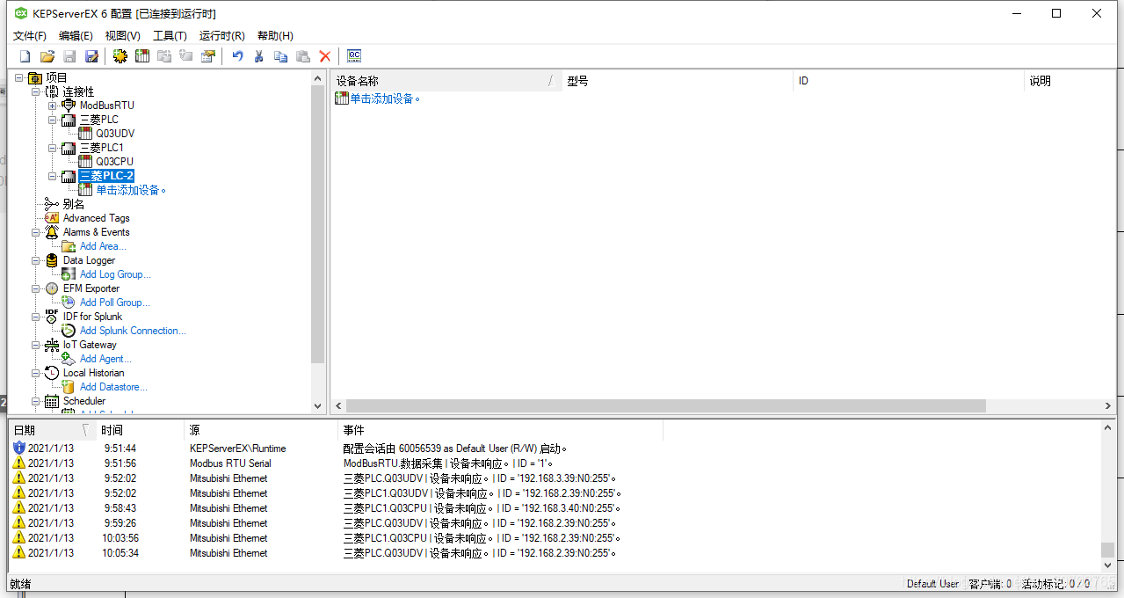Screen dimensions: 1124x598
Task: Click the red Delete X icon
Action: (x=325, y=56)
